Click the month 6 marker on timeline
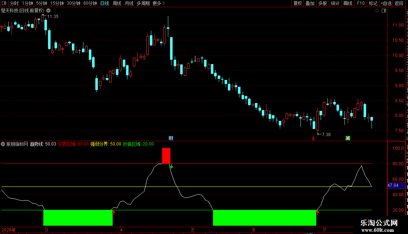Screen dimensions: 408x234 coord(254,230)
